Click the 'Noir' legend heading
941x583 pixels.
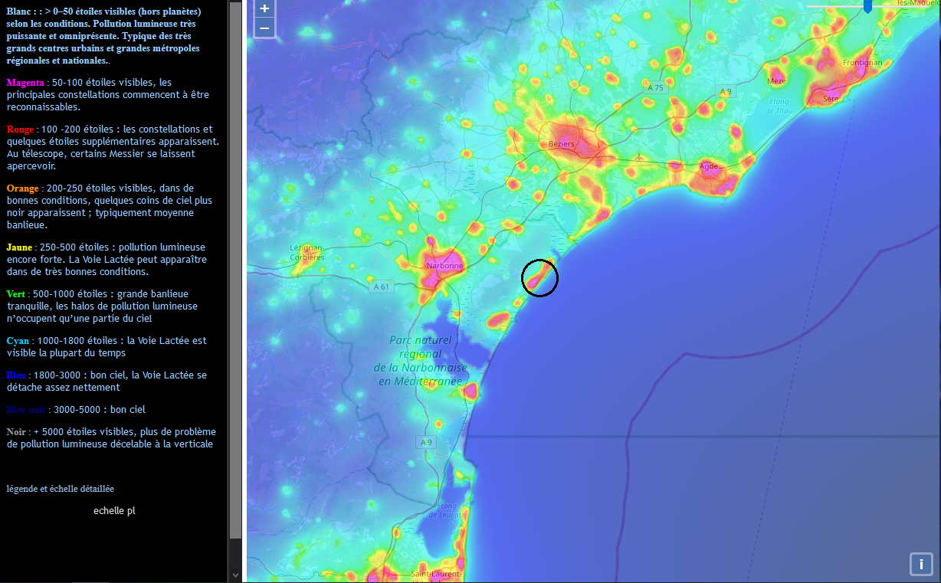17,432
